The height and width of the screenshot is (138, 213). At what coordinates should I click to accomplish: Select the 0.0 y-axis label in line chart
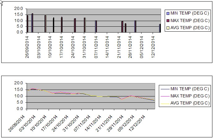click(20, 109)
